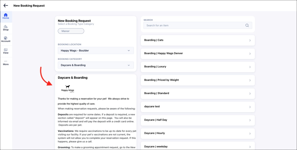The image size is (297, 150).
Task: Click chevron on Boarding | Priced by Weight row
Action: [250, 80]
